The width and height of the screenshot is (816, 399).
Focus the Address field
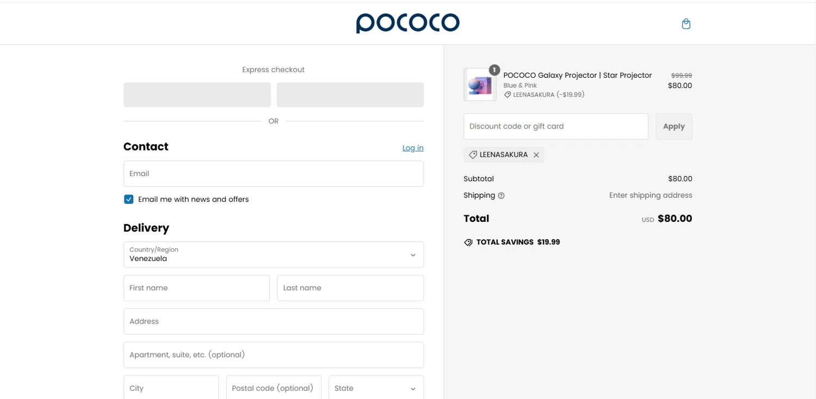pyautogui.click(x=274, y=321)
